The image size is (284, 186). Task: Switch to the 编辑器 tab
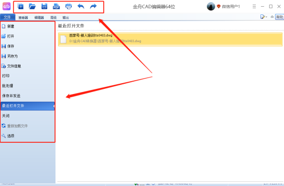[x=39, y=17]
